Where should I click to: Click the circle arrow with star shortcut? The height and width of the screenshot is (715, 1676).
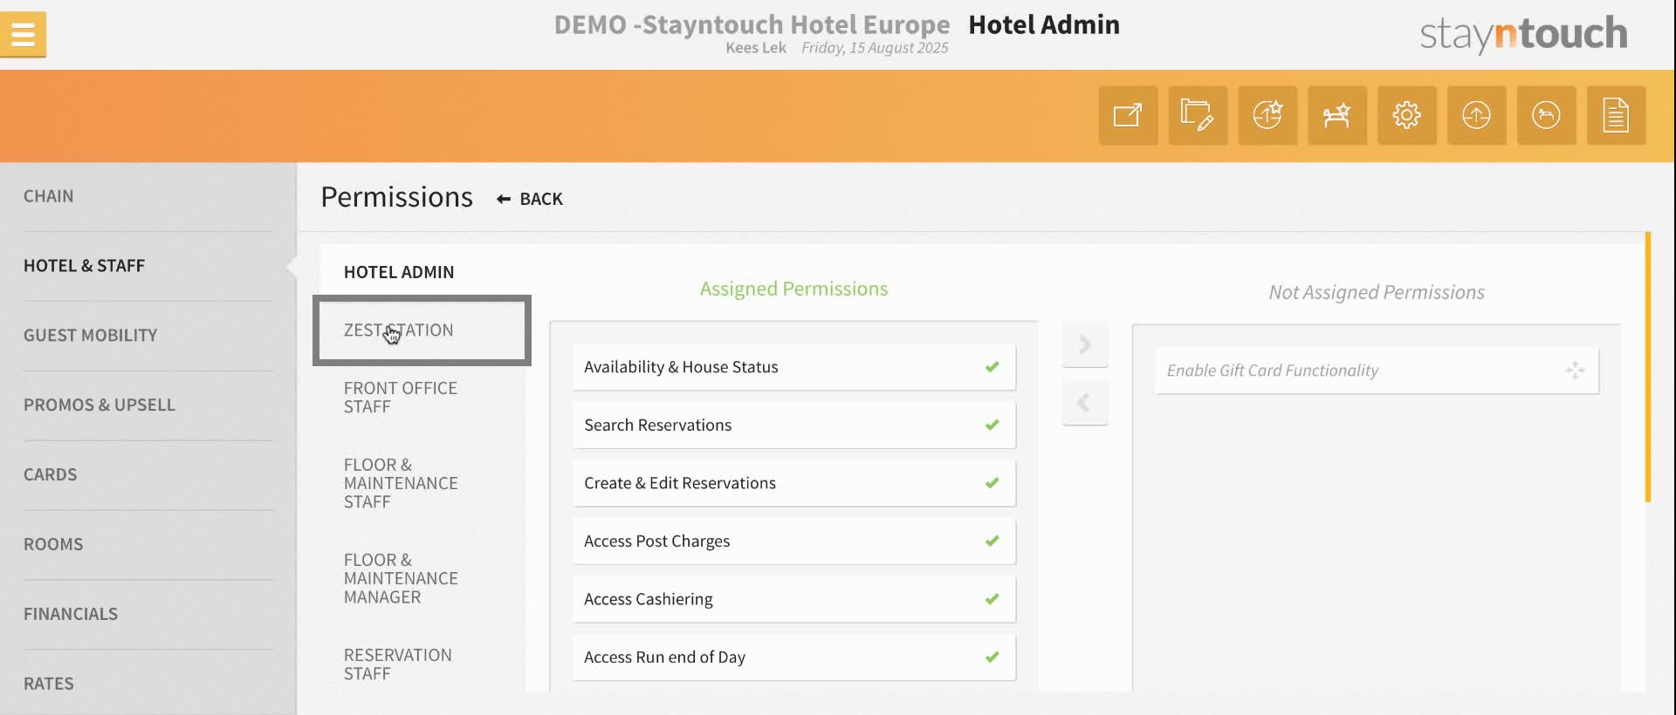1267,115
